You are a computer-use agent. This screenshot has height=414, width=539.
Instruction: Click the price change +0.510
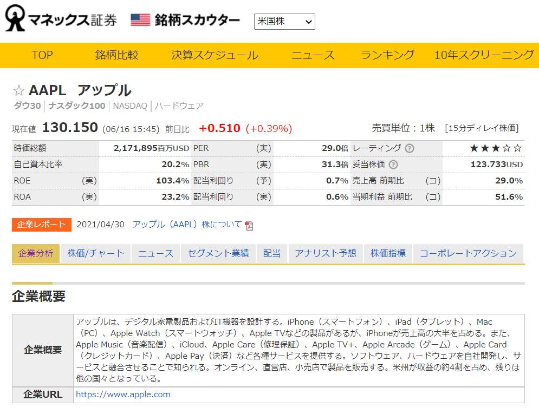pos(219,128)
